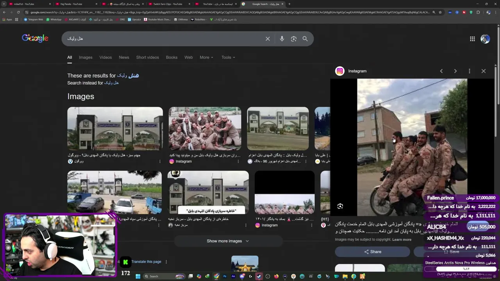Bookmark this page with the star icon

(x=440, y=12)
